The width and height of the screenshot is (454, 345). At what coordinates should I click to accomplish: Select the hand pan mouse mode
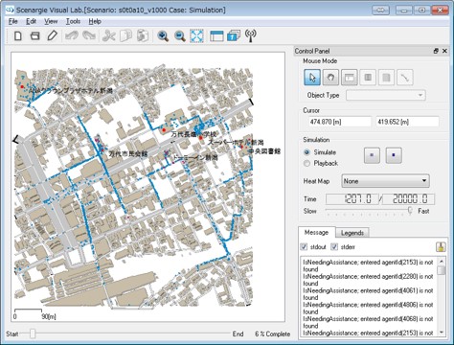[330, 78]
